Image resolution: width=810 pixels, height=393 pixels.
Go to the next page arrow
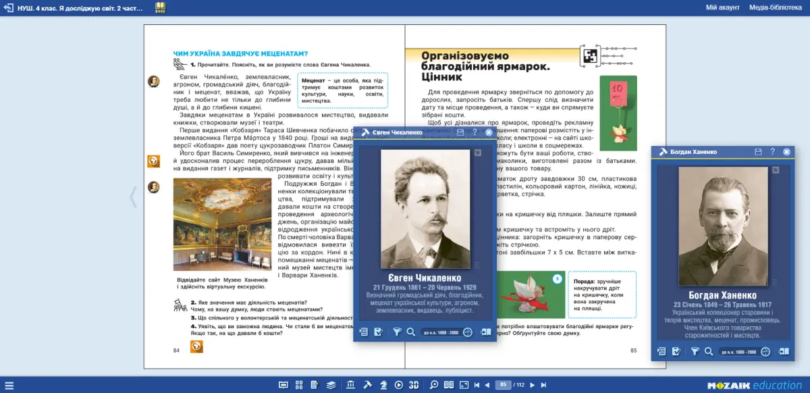[533, 385]
